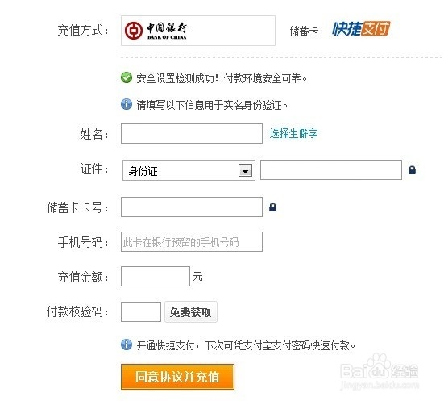Focus the 姓名 name input field
The height and width of the screenshot is (401, 444).
(x=192, y=133)
